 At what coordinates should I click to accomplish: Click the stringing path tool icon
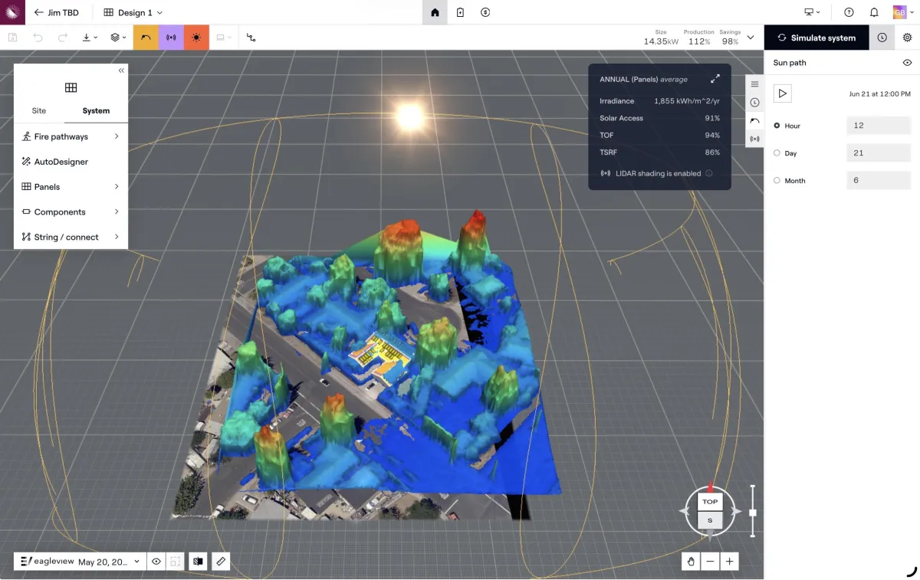251,38
